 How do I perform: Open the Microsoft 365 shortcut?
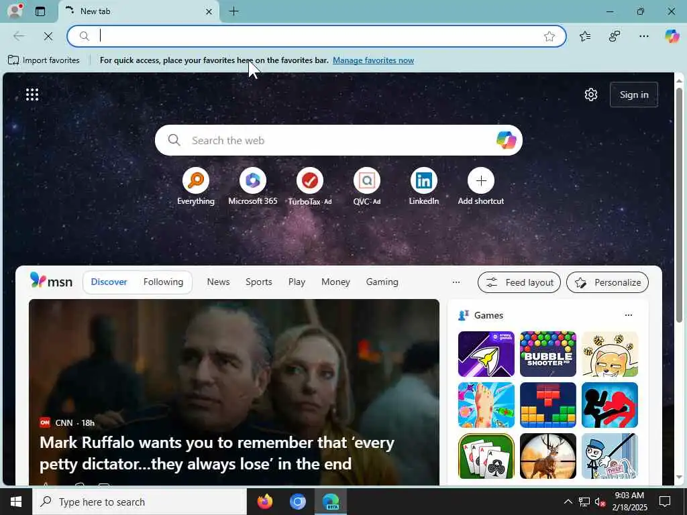[253, 186]
